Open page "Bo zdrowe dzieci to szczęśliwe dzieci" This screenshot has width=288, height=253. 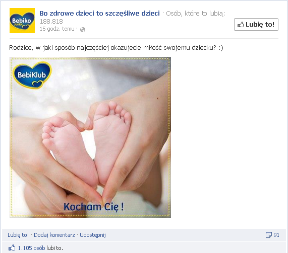99,13
